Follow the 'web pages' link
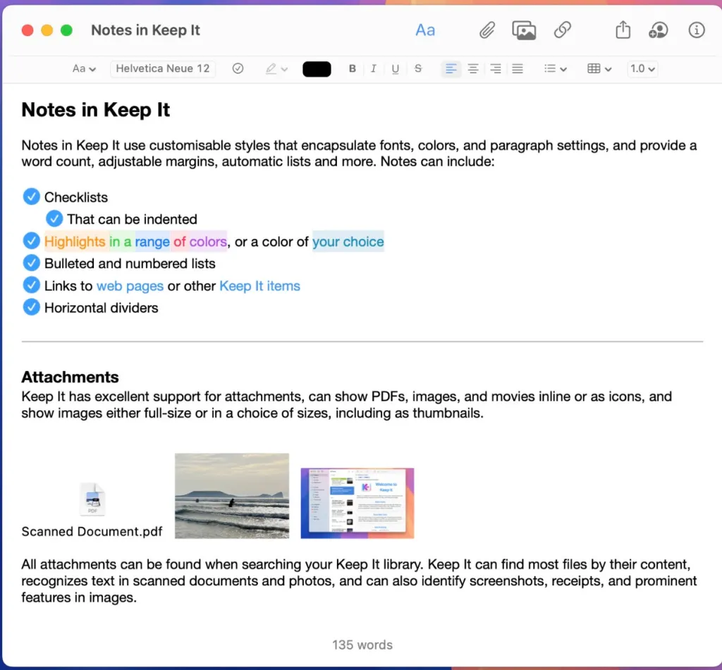 tap(130, 286)
